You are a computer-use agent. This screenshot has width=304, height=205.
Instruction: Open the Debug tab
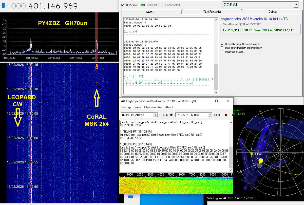(272, 12)
